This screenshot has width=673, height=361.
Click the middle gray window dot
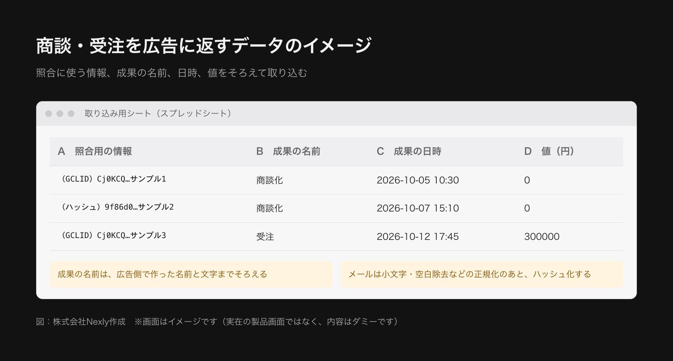(60, 114)
